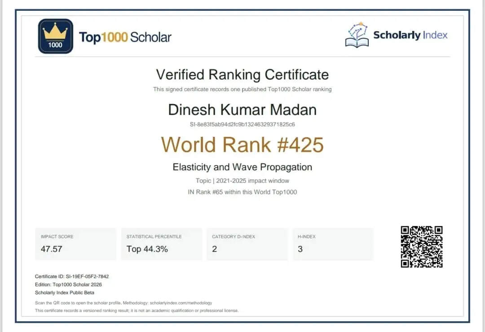Click the Scholarly Index book logo icon
Screen dimensions: 485x332
tap(357, 35)
